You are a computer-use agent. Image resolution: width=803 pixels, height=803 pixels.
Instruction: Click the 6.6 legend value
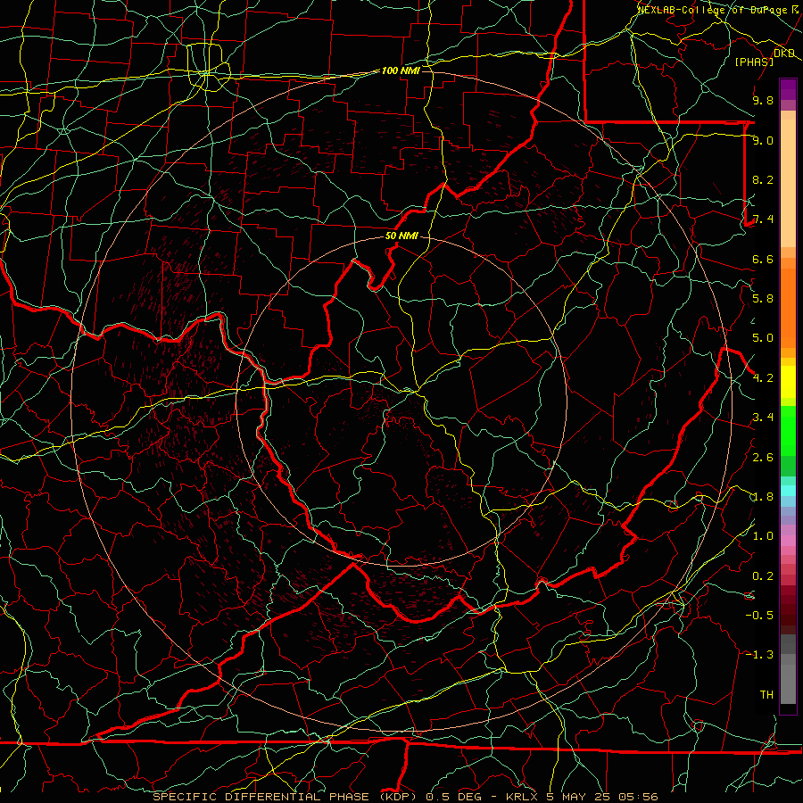click(x=763, y=259)
